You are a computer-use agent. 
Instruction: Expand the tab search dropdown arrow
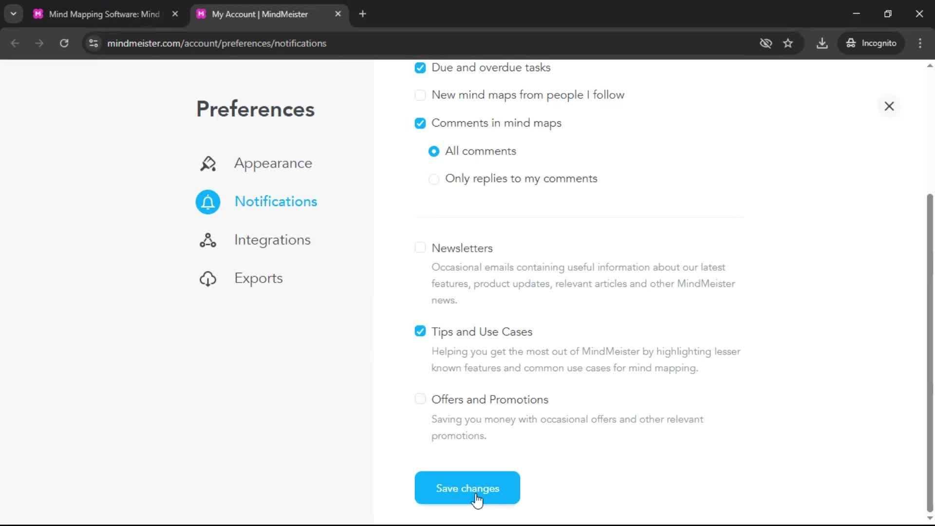[13, 14]
